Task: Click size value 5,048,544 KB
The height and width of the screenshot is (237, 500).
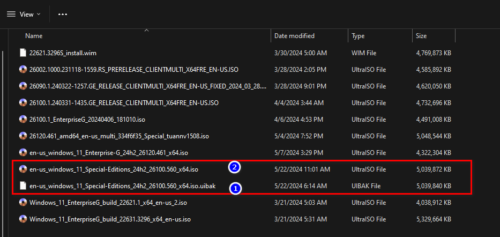Action: pos(434,136)
